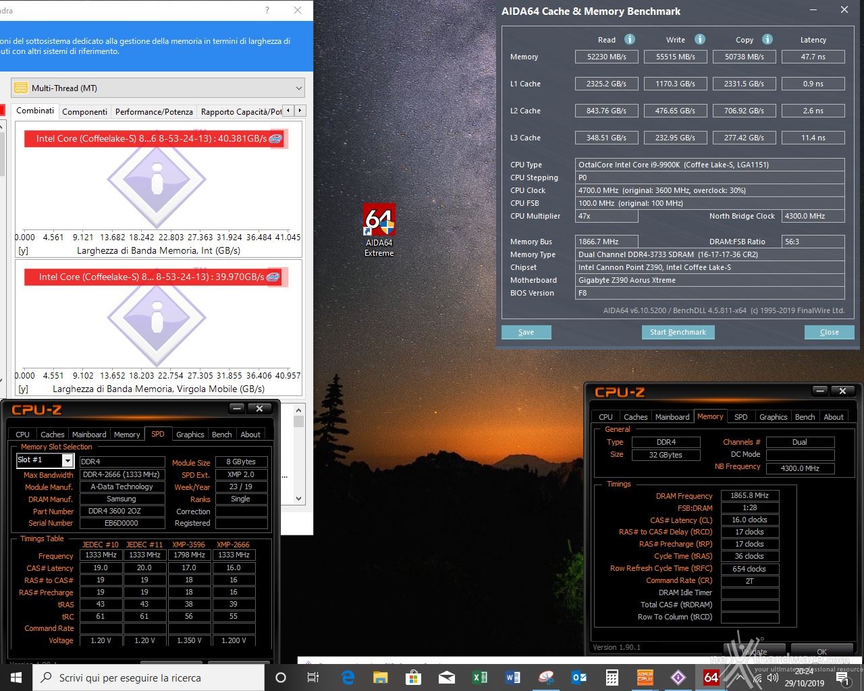Open CPU tab in CPU-Z Memory window
Screen dimensions: 864x691
(x=605, y=417)
